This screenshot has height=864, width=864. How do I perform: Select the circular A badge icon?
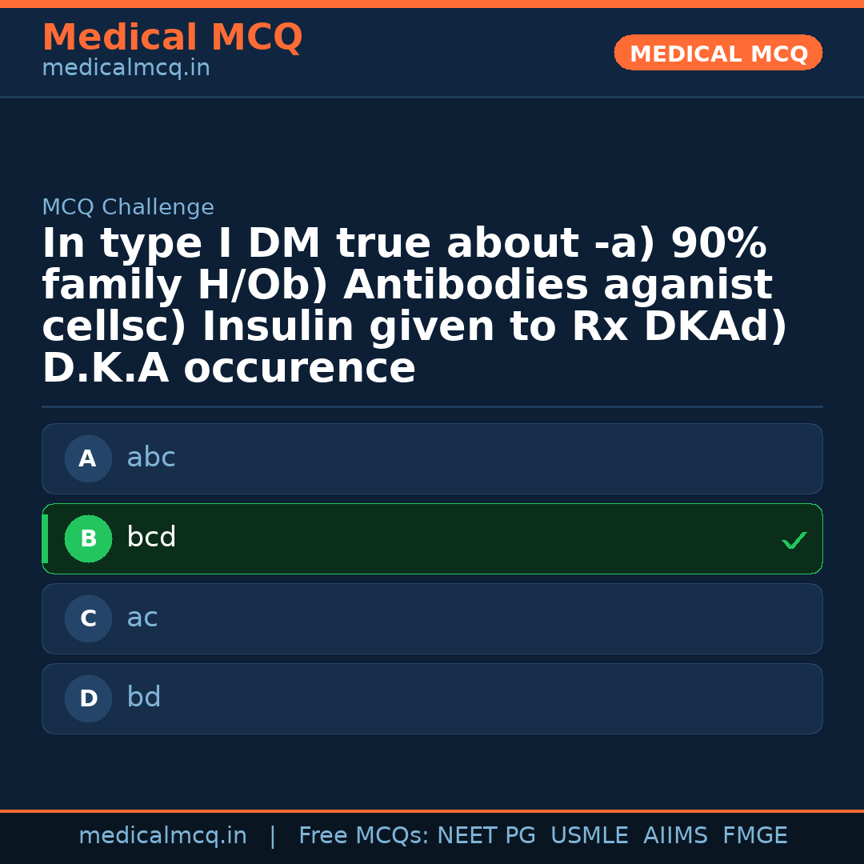coord(88,458)
